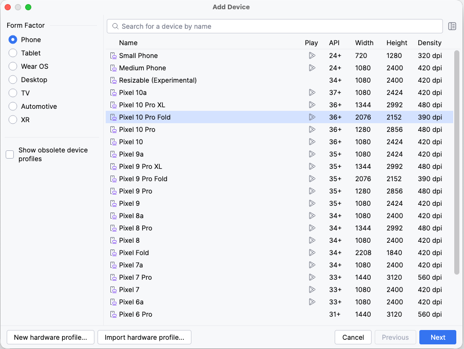Click the macOS green zoom window button
464x349 pixels.
pyautogui.click(x=28, y=7)
